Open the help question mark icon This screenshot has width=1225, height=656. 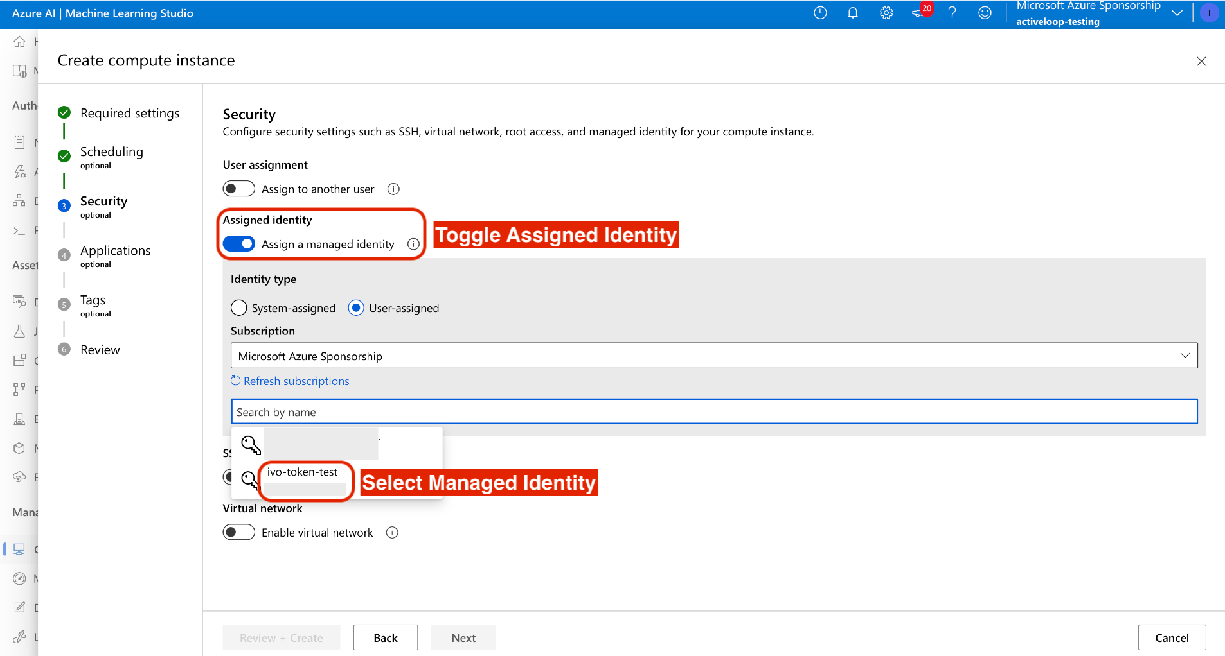(x=952, y=13)
